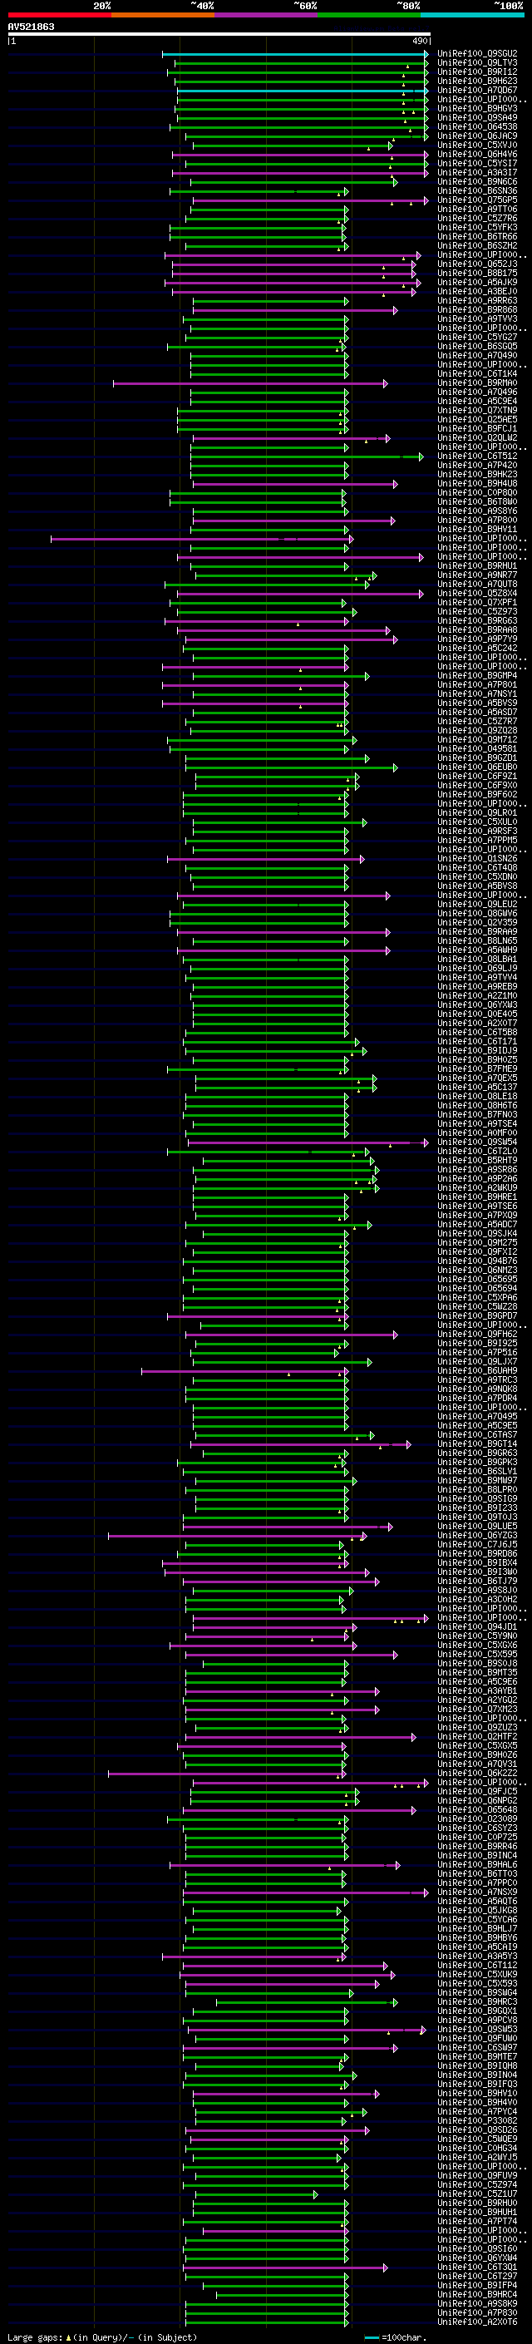The width and height of the screenshot is (532, 2344).
Task: Open hit UniRef100_A7QD67
Action: 477,90
